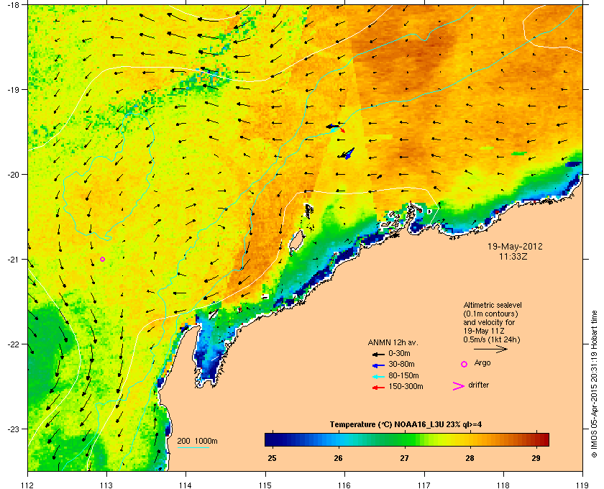The width and height of the screenshot is (604, 489).
Task: Click the Argo legend label
Action: tap(482, 363)
